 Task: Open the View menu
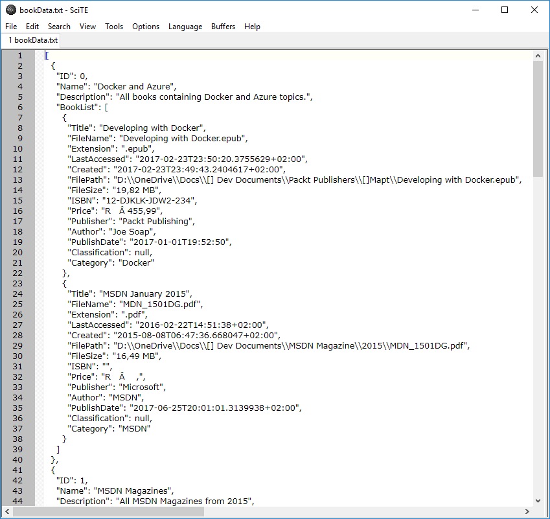[87, 27]
